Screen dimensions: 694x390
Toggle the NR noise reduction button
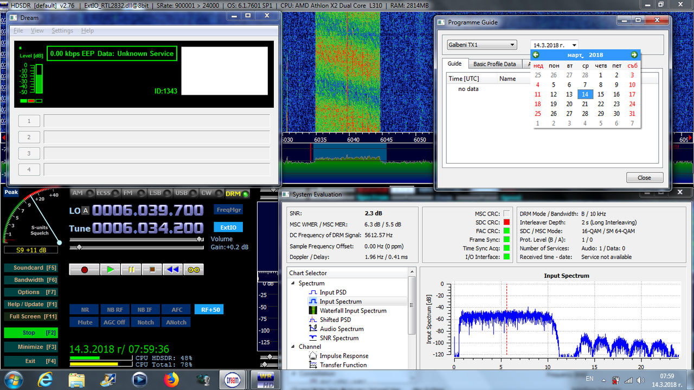85,310
